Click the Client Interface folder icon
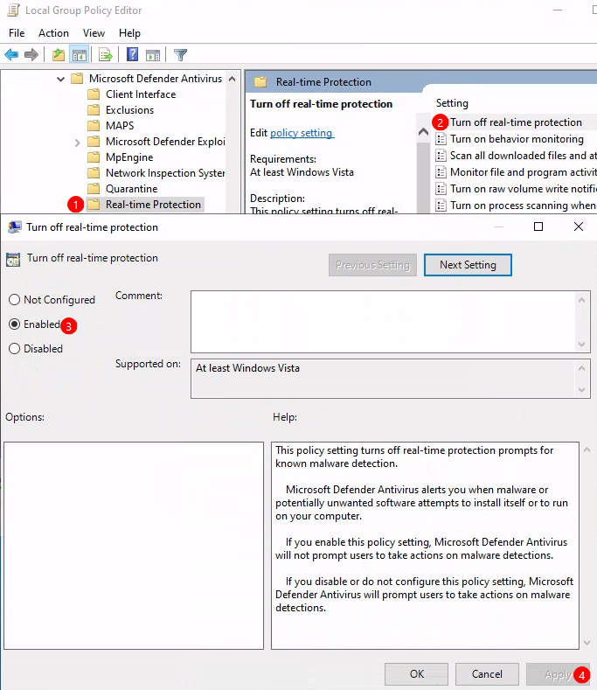The image size is (597, 690). pos(94,94)
